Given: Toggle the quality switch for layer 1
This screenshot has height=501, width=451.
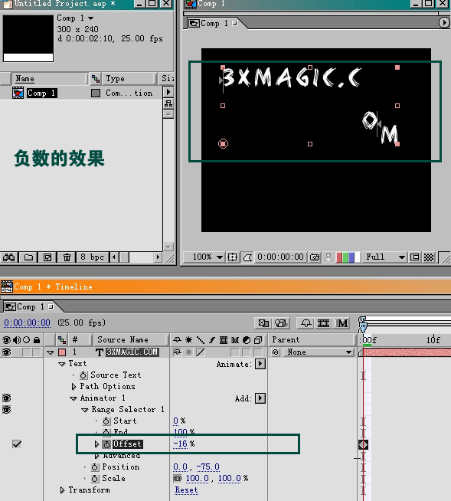Looking at the screenshot, I should [201, 352].
